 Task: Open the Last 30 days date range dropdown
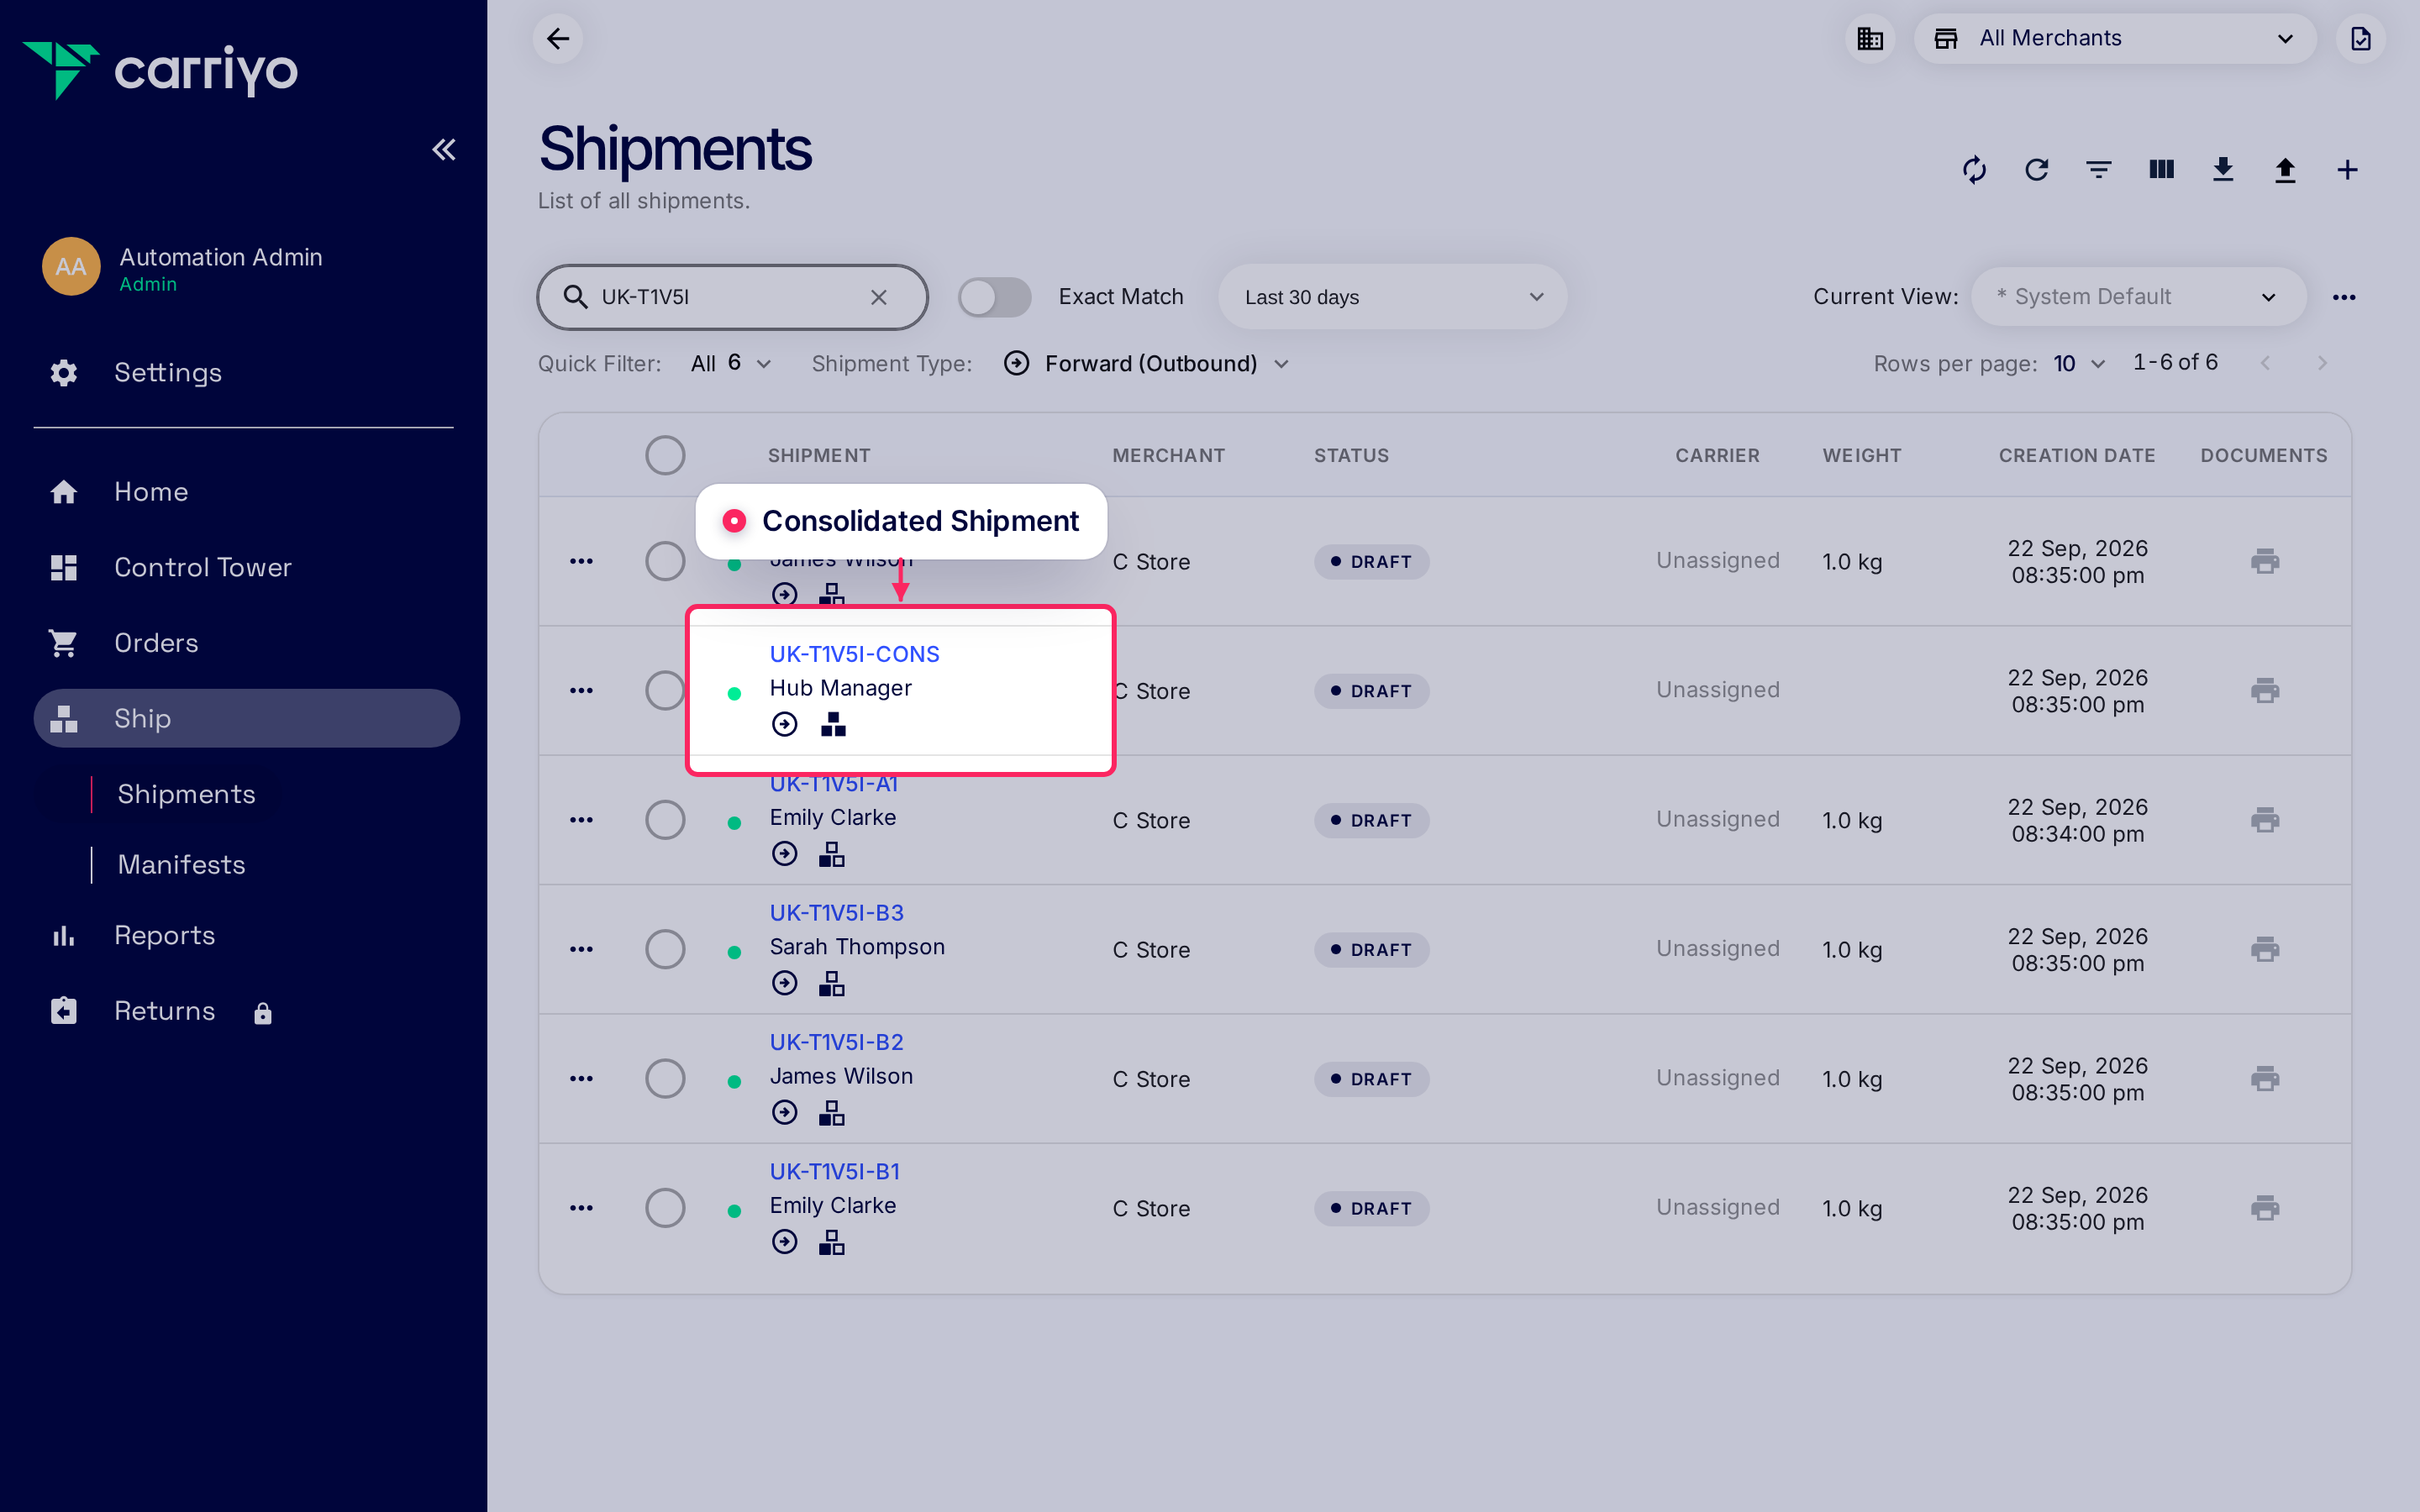coord(1392,297)
